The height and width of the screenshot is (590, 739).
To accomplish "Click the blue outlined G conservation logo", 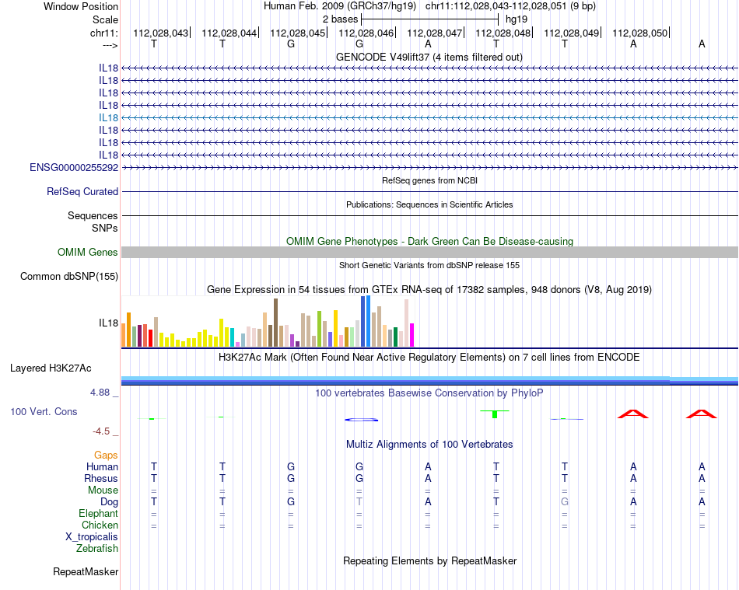I will [362, 420].
